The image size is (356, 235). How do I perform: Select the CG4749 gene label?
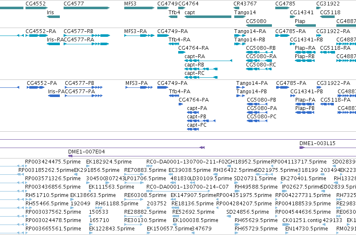tap(168, 4)
